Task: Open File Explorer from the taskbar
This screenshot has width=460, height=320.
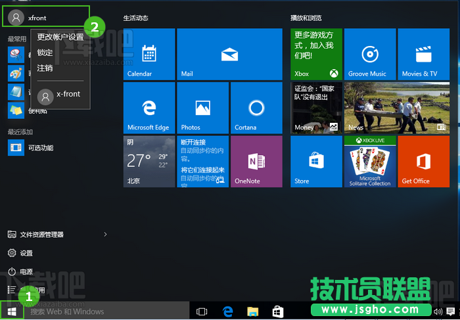Action: click(252, 311)
